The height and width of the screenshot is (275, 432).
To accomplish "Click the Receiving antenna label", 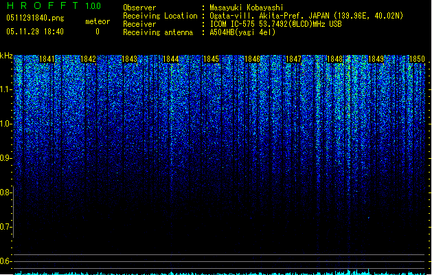I will pyautogui.click(x=158, y=32).
